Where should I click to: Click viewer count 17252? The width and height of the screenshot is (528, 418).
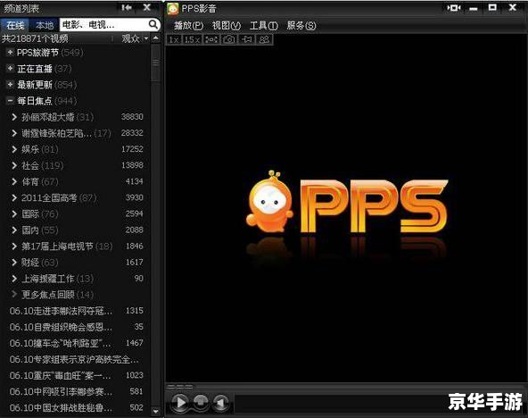(132, 149)
